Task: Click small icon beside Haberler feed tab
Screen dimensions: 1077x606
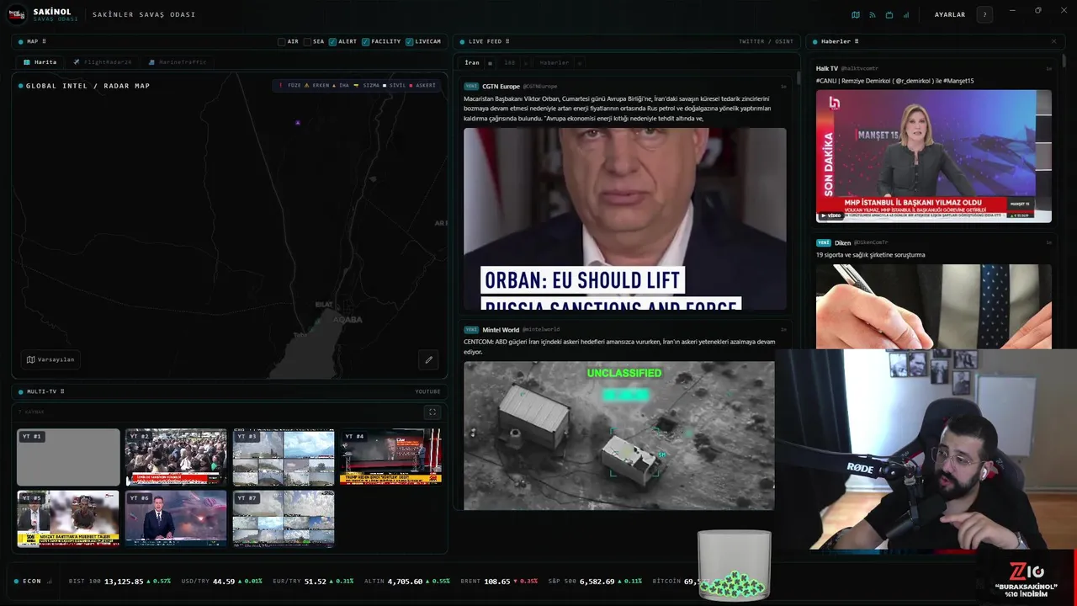Action: point(579,63)
